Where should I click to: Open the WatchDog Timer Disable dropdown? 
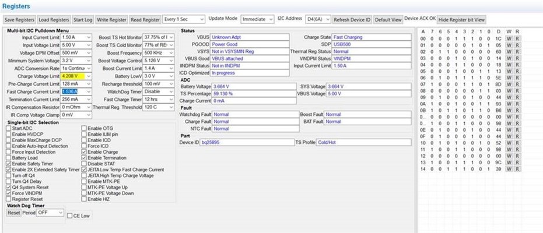click(x=158, y=91)
